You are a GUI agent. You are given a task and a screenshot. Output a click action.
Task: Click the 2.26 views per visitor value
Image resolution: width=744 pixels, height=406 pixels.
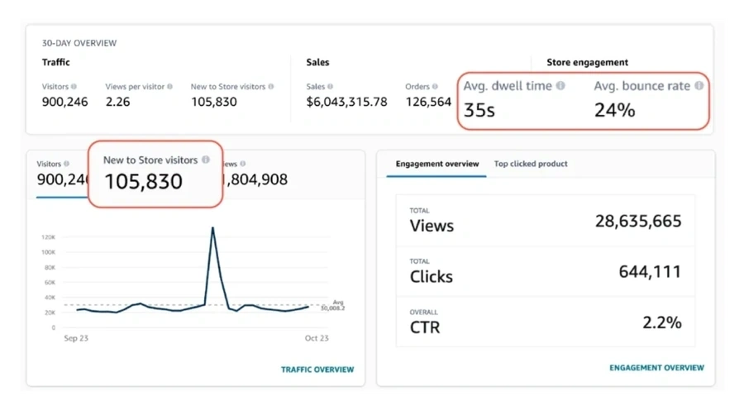(117, 102)
